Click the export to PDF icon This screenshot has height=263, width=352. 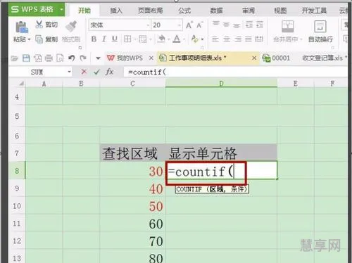pos(38,58)
